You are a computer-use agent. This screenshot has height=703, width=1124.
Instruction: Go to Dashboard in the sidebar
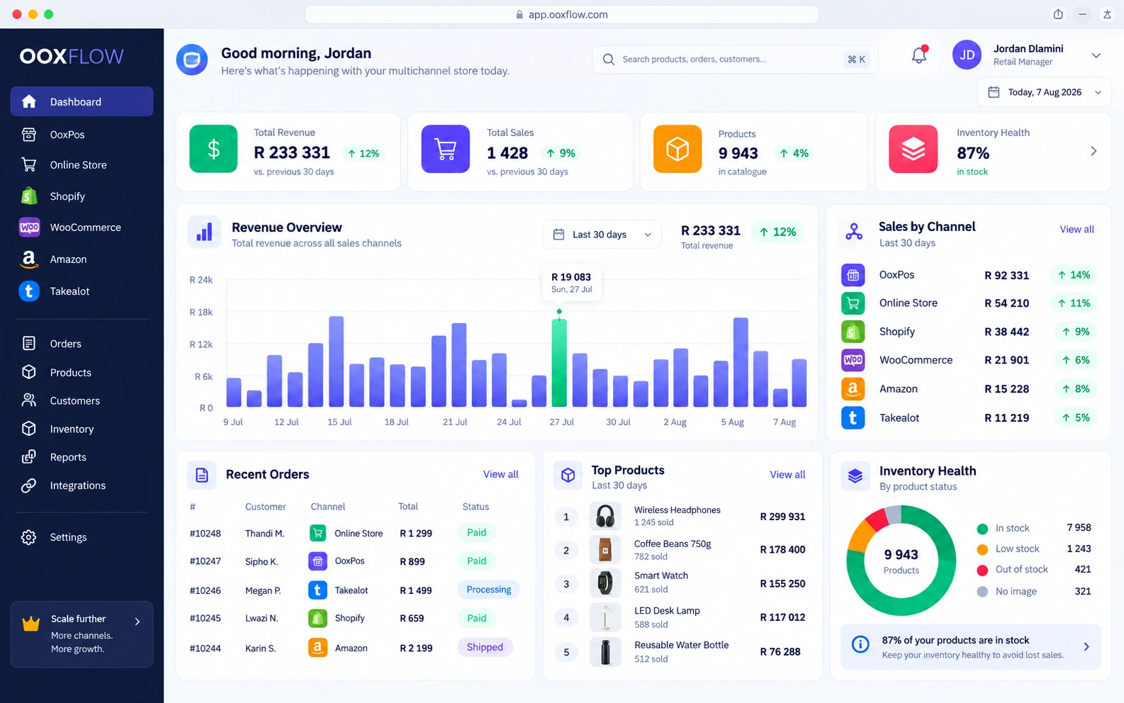(82, 101)
